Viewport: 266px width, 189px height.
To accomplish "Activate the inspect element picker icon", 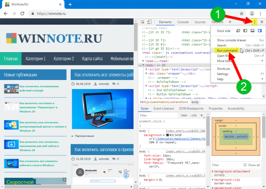I will point(142,22).
